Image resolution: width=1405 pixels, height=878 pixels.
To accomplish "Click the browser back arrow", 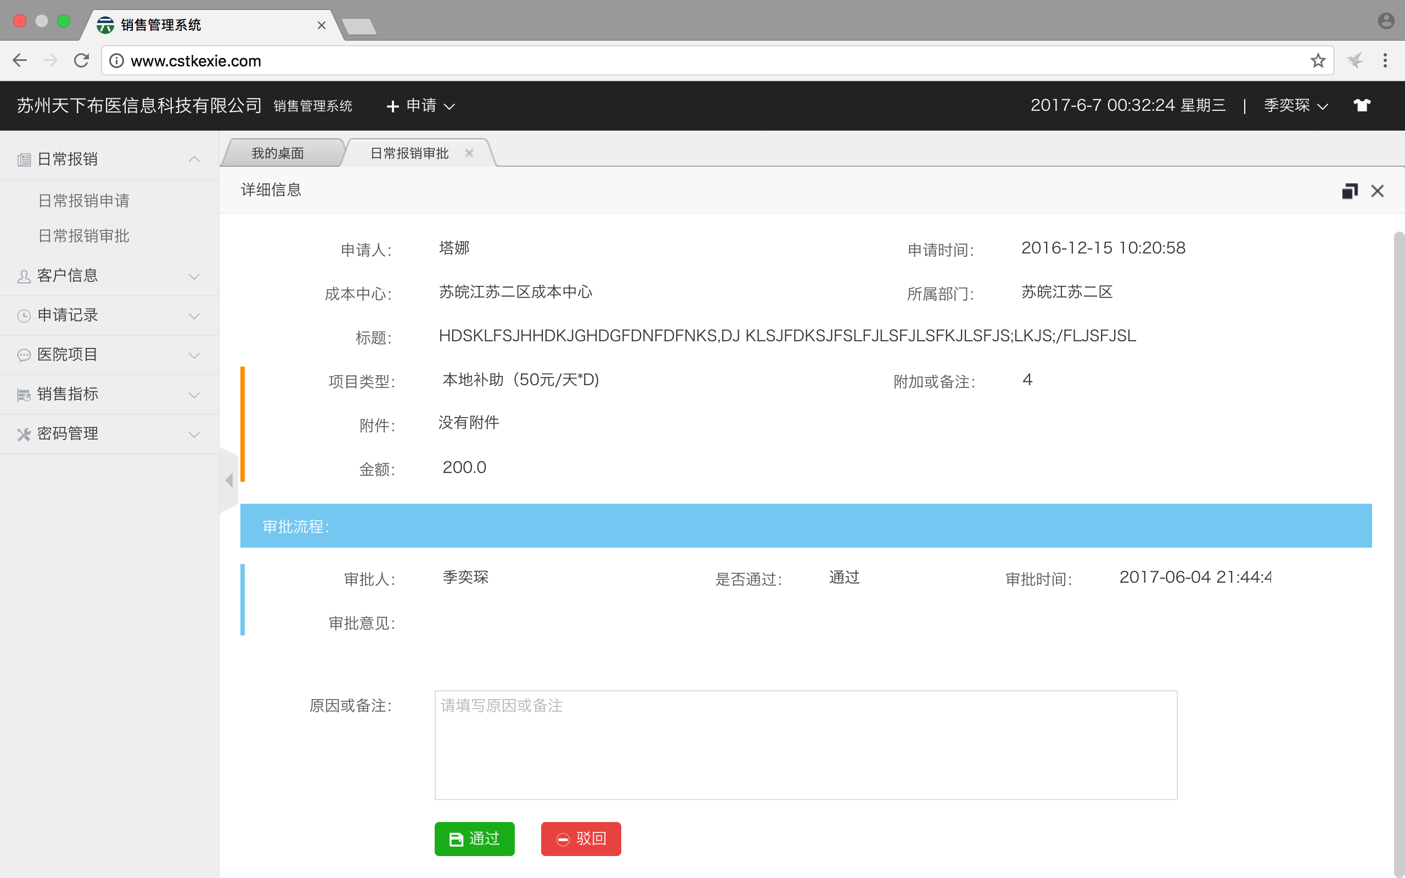I will 20,60.
